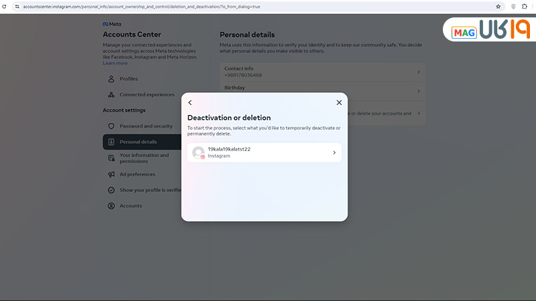Expand the 19kala19kalatst22 account chevron
This screenshot has height=301, width=536.
tap(334, 153)
